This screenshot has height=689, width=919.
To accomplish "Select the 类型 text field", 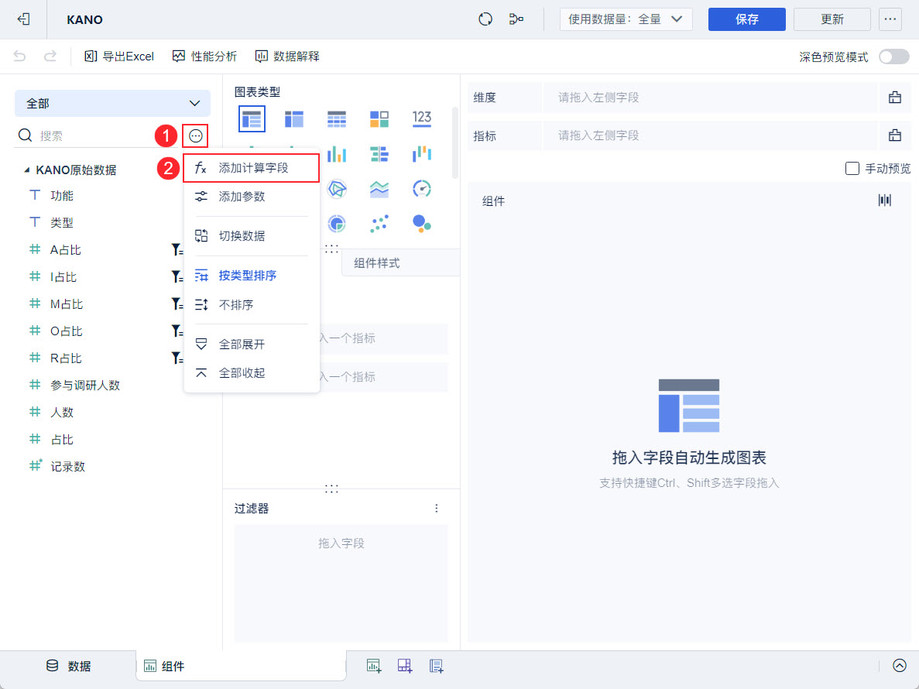I will tap(61, 223).
